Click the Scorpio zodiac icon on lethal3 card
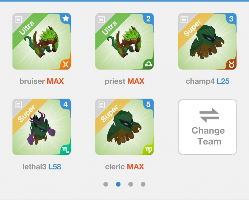The image size is (249, 203). click(66, 150)
